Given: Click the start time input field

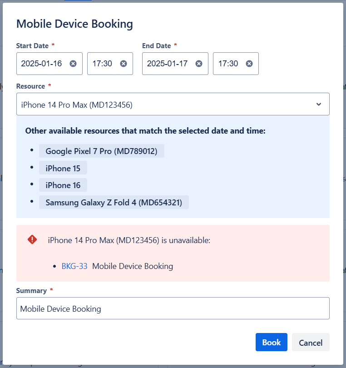Looking at the screenshot, I should point(103,64).
